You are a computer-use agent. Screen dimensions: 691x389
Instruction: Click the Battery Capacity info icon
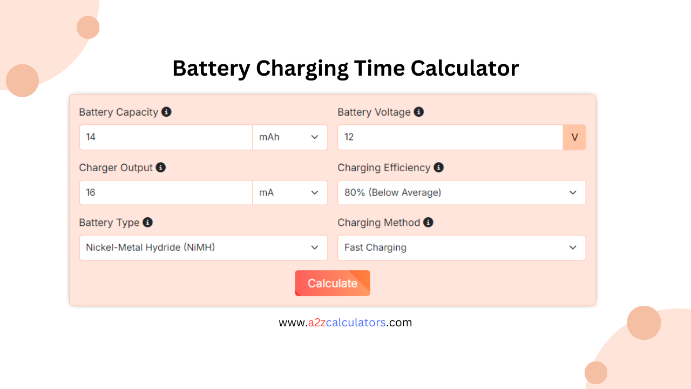coord(166,112)
